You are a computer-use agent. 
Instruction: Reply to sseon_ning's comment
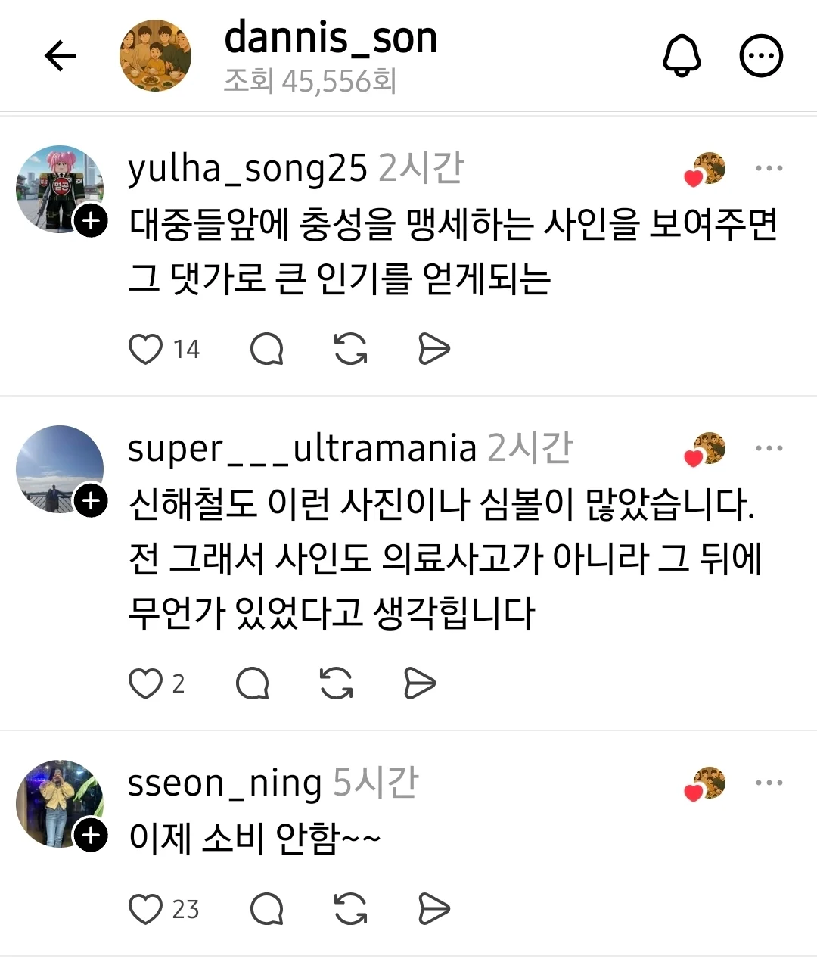[267, 909]
